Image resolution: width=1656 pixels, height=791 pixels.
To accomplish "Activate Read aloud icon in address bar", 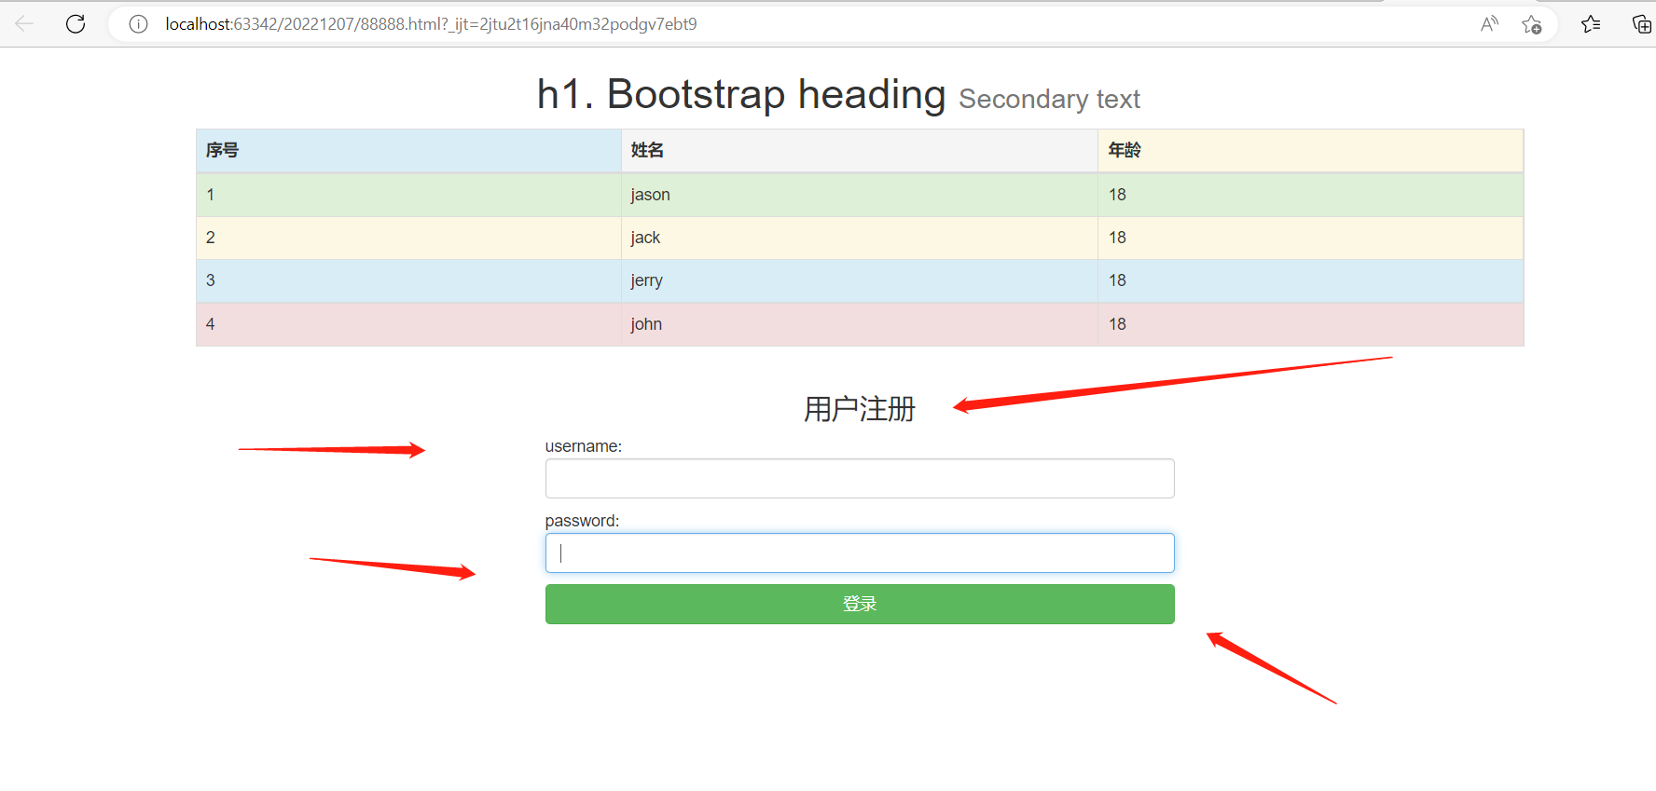I will (1489, 24).
